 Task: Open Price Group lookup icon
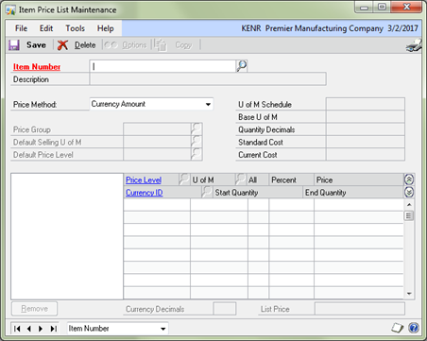pyautogui.click(x=196, y=129)
